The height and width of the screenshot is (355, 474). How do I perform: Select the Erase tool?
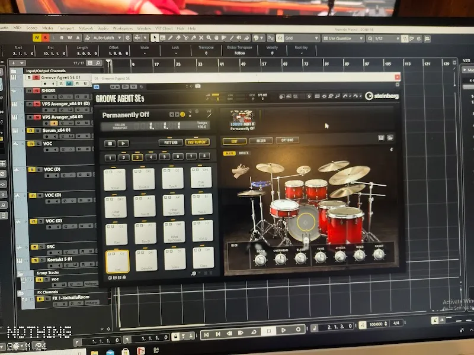[178, 38]
